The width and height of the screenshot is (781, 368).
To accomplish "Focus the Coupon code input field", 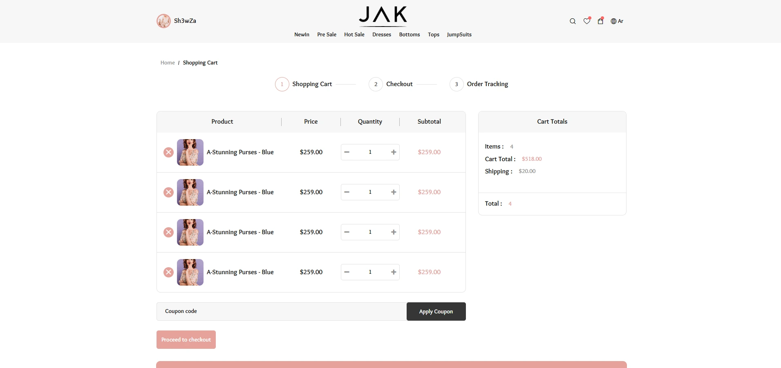I will tap(281, 311).
